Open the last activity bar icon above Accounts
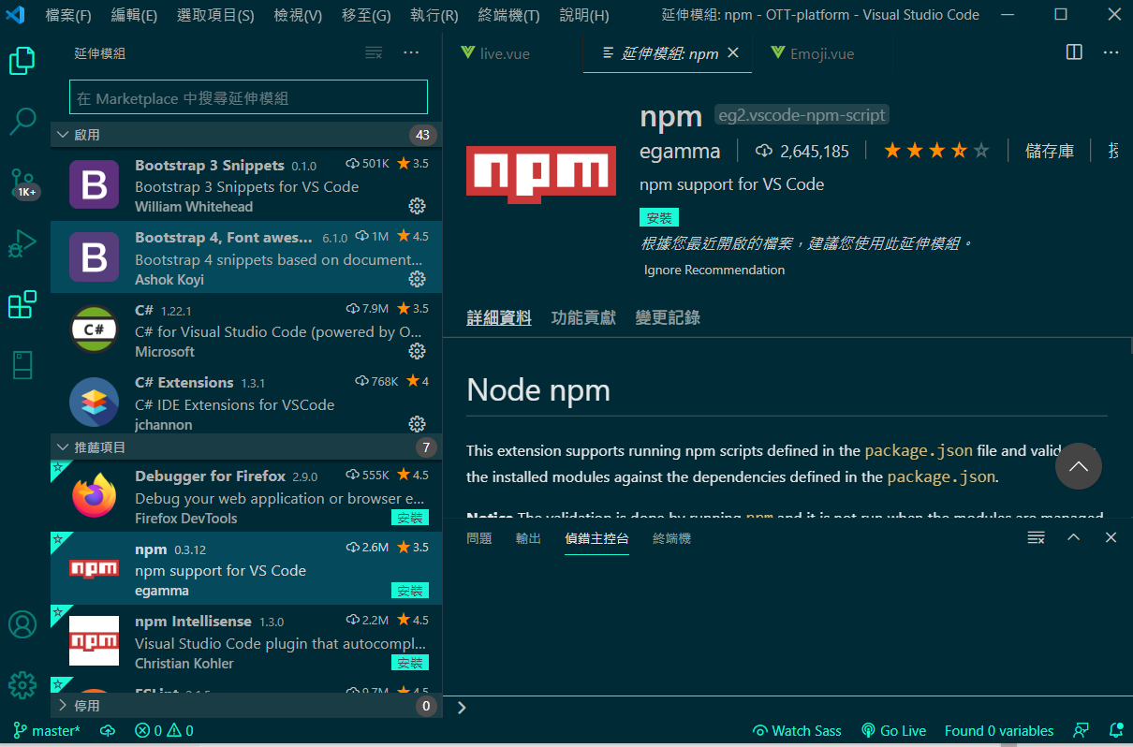Viewport: 1133px width, 747px height. coord(22,365)
